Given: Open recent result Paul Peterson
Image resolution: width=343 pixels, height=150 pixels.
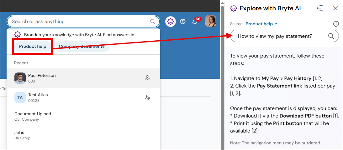Looking at the screenshot, I should tap(83, 78).
